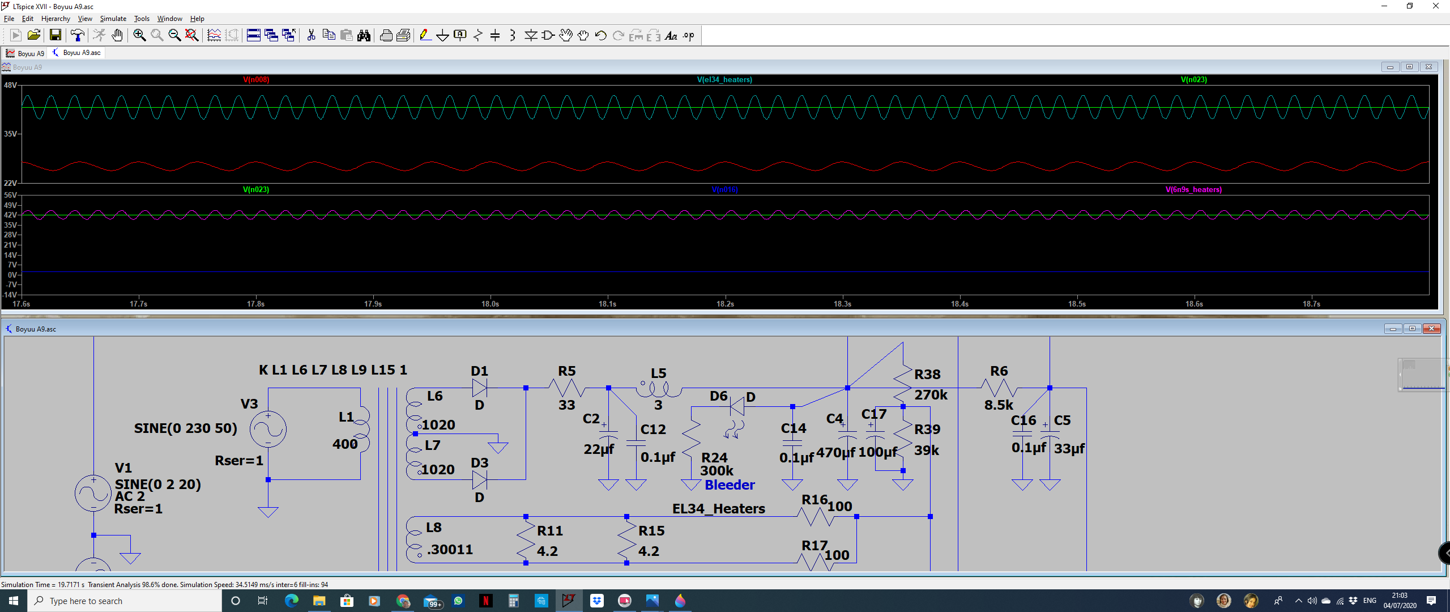Click the Windows Start button
This screenshot has width=1450, height=612.
pyautogui.click(x=14, y=601)
